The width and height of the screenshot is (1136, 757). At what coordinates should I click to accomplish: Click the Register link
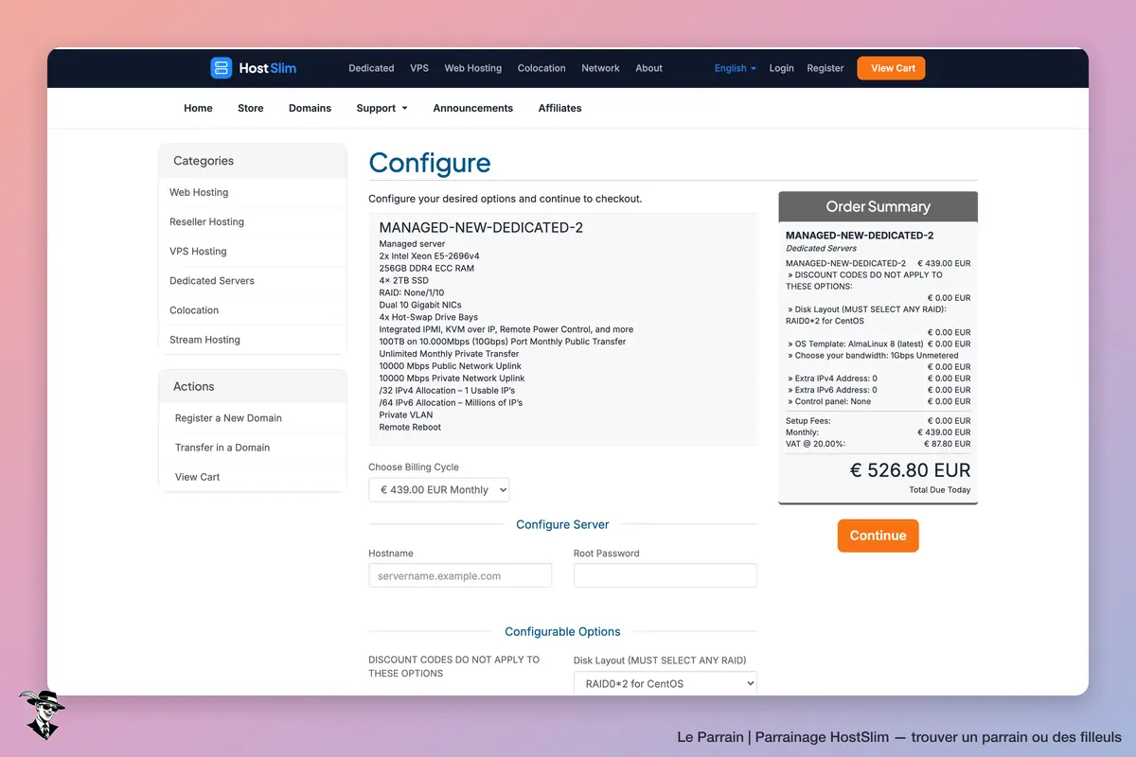(825, 68)
